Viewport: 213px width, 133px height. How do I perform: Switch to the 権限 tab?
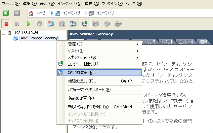[x=203, y=42]
